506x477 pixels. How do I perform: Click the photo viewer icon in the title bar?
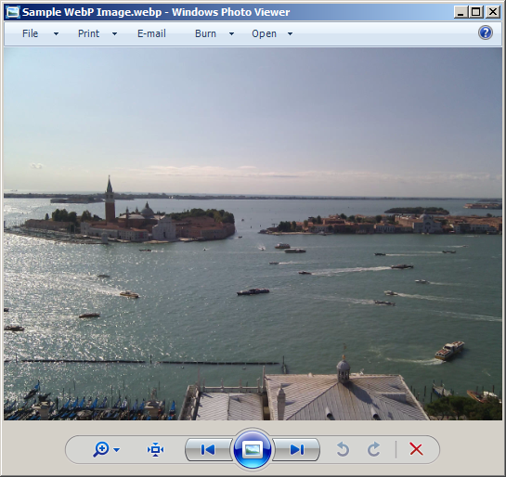(x=13, y=12)
